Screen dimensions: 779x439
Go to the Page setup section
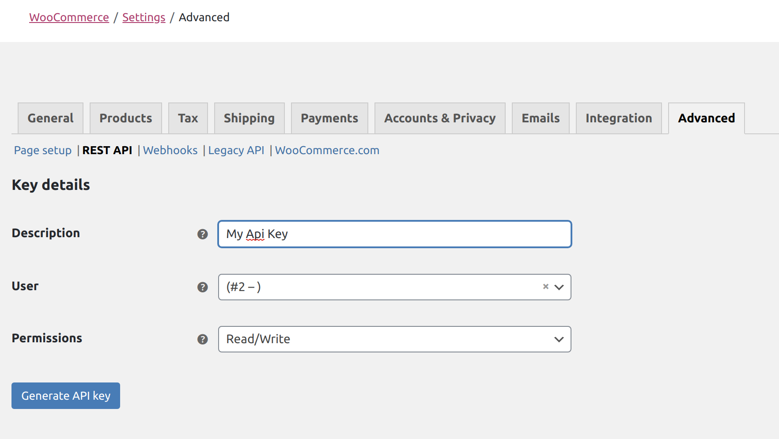click(x=43, y=151)
